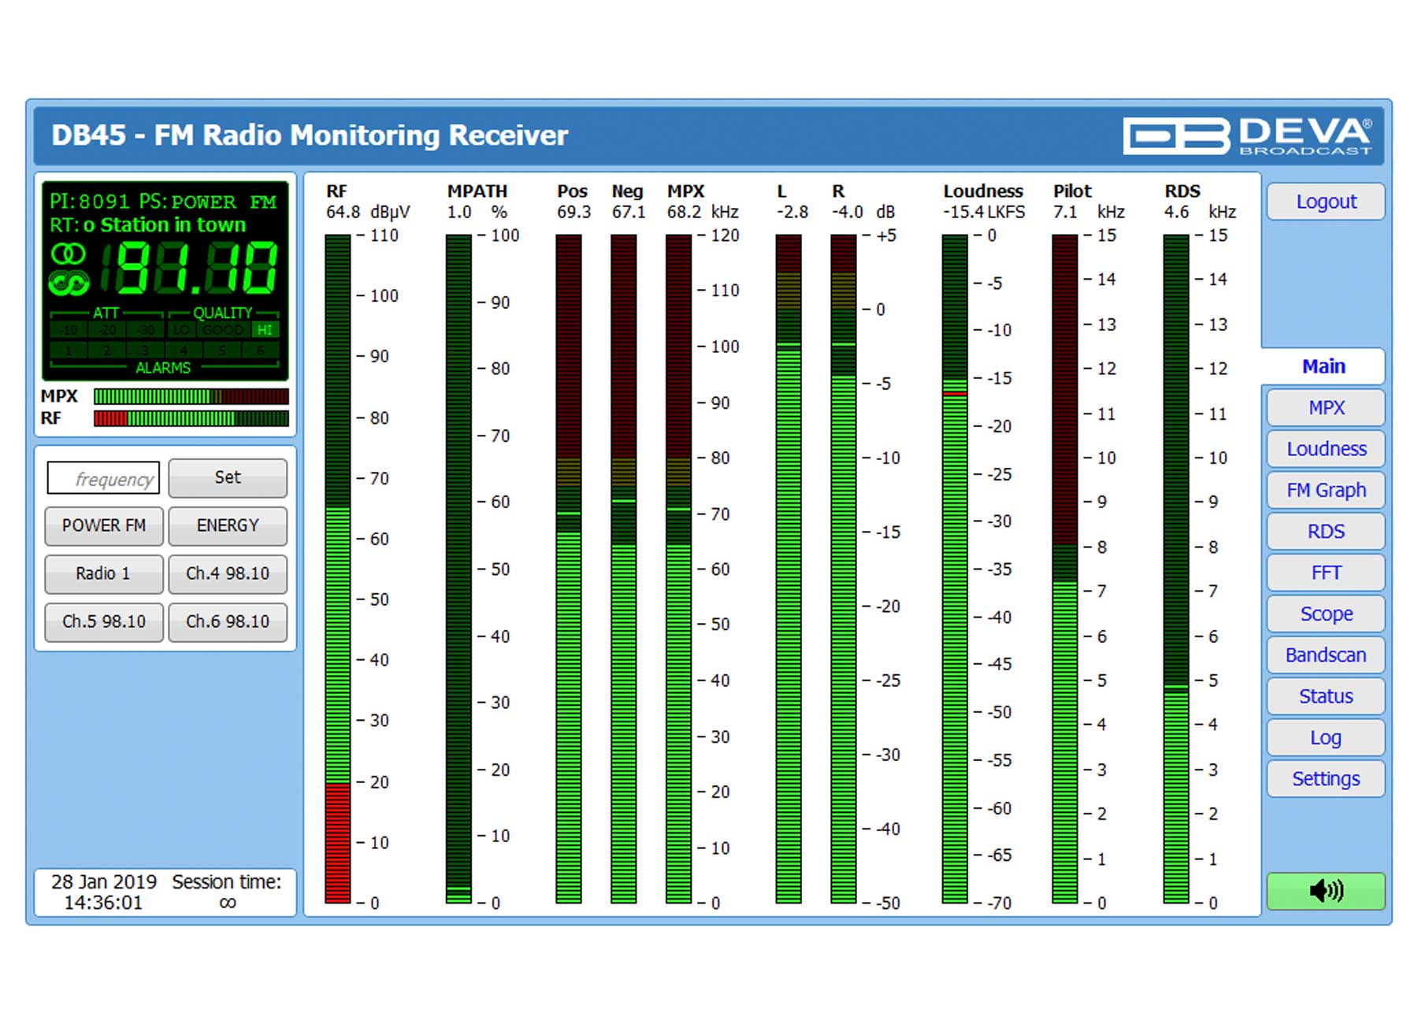The image size is (1418, 1024).
Task: Open the FFT tab
Action: [1326, 573]
